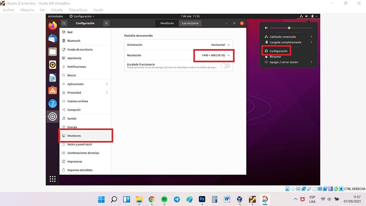Toggle the Escalado fraccionario switch
Viewport: 366px width, 206px height.
[x=225, y=66]
